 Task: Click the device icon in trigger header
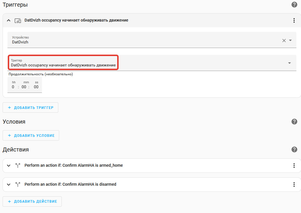pos(18,20)
